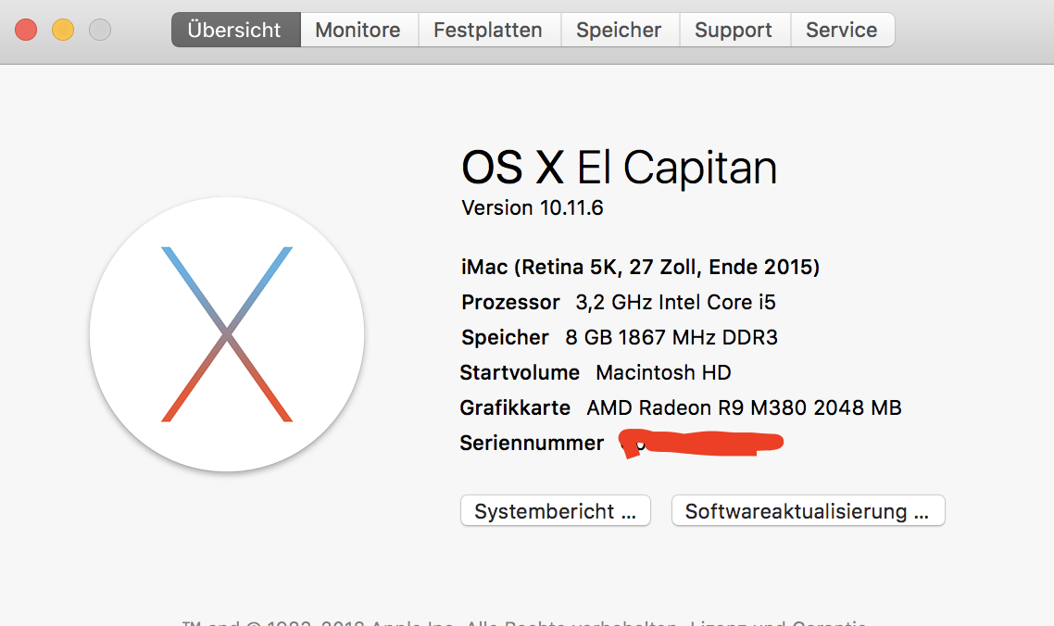Click the OS X El Capitan logo
The width and height of the screenshot is (1054, 626).
pos(227,334)
